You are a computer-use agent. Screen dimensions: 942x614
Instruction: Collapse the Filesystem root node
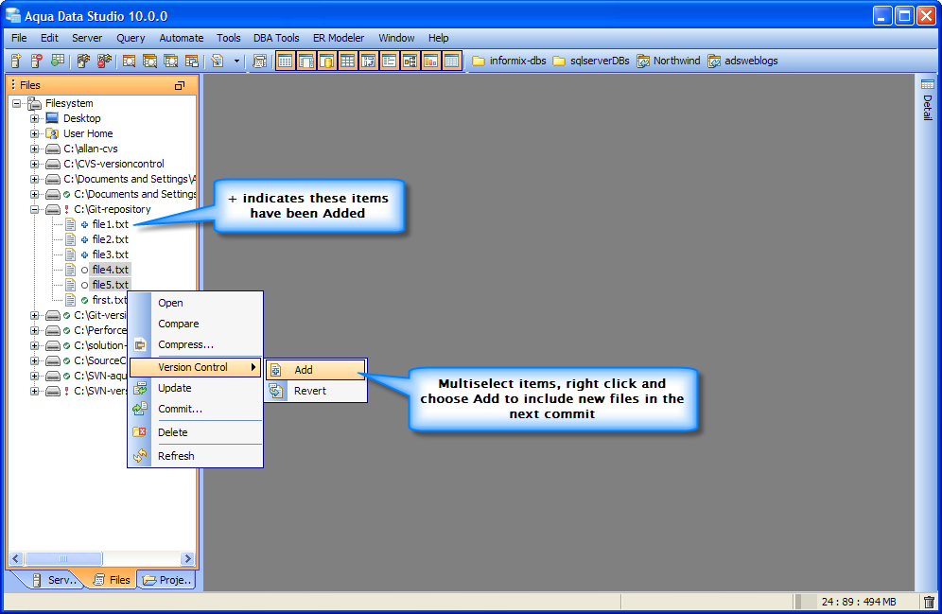pyautogui.click(x=16, y=103)
